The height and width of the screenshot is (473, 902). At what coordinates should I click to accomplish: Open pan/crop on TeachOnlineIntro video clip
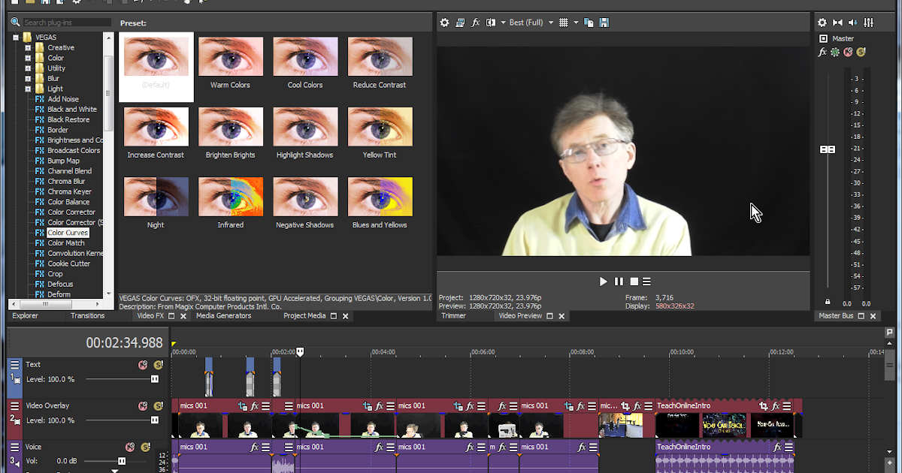pos(764,405)
